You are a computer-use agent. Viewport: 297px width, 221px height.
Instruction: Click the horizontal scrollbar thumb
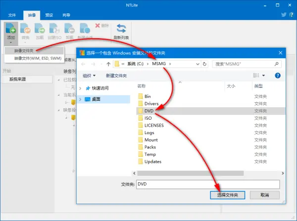tap(191, 173)
